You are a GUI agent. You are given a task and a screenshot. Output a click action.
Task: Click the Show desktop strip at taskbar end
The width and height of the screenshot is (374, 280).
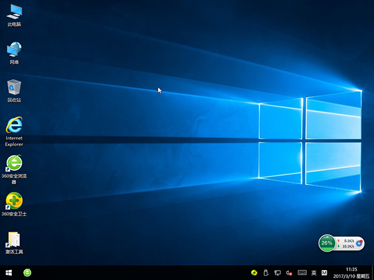point(373,273)
